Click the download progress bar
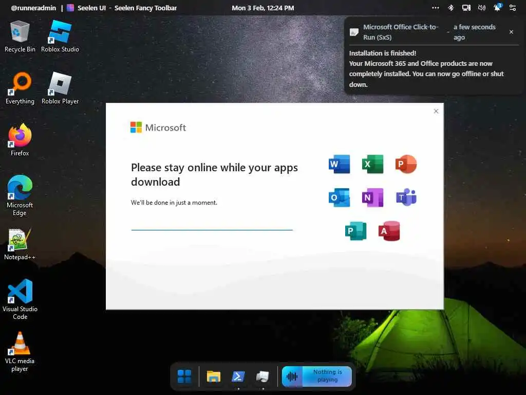 tap(212, 230)
